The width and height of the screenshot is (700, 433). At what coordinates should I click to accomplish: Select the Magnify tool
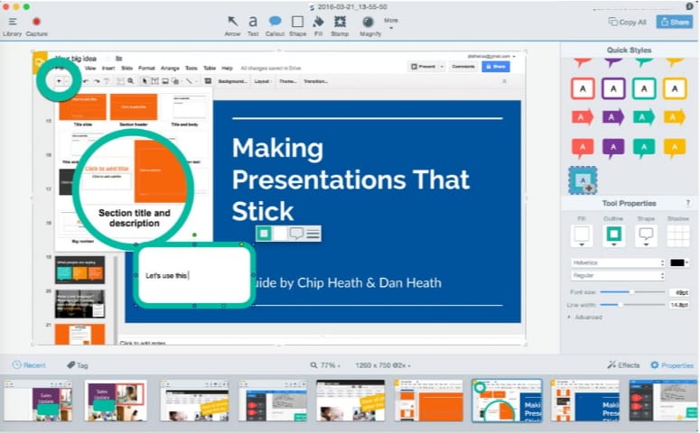coord(370,25)
